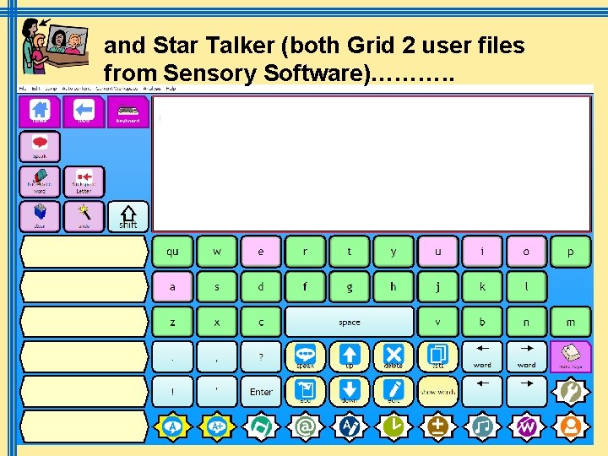Open the green phone message star icon
608x456 pixels.
coord(261,426)
